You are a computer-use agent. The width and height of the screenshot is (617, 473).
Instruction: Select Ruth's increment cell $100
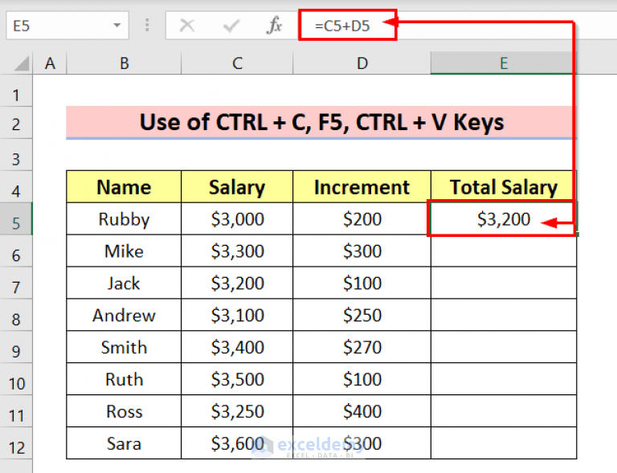point(362,379)
